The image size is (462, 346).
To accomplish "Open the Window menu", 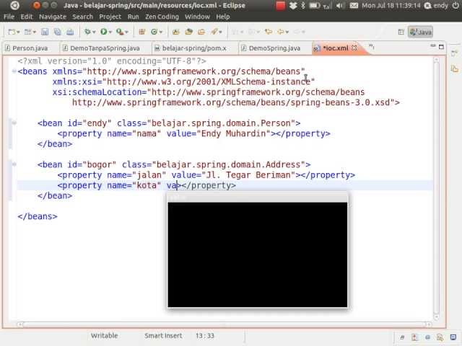I will click(197, 17).
